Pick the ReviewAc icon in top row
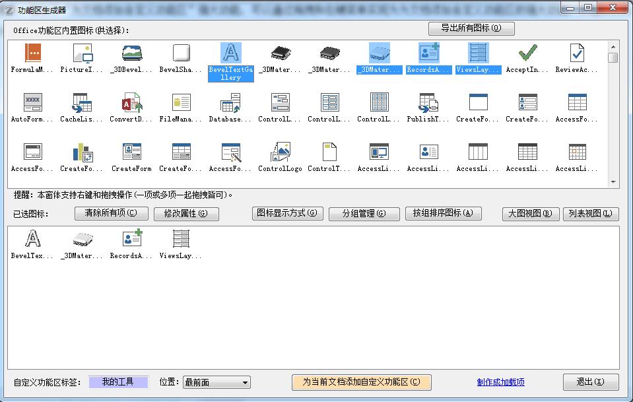This screenshot has width=633, height=402. [x=577, y=54]
